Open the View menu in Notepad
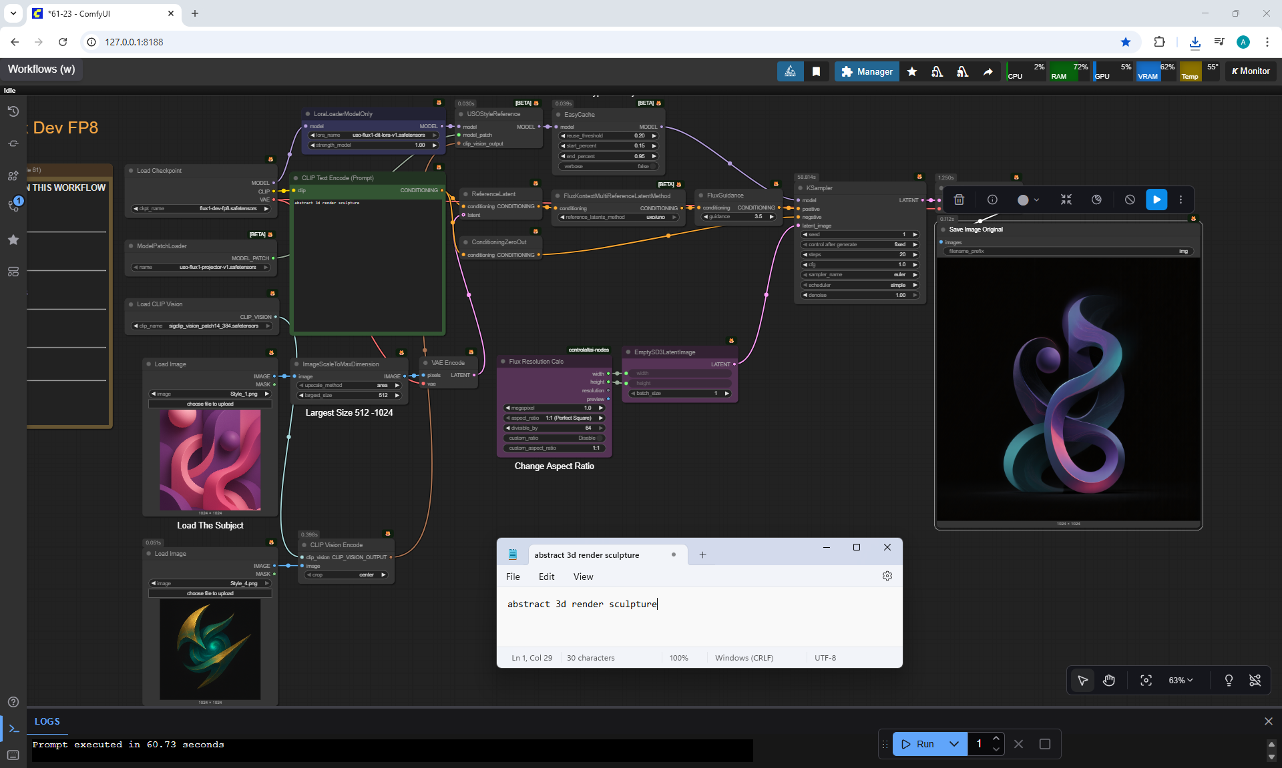Viewport: 1282px width, 768px height. coord(582,577)
